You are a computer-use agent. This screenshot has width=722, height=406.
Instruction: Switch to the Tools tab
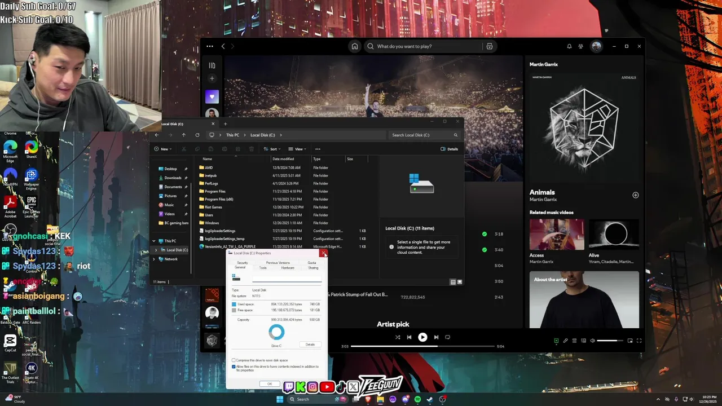point(263,268)
